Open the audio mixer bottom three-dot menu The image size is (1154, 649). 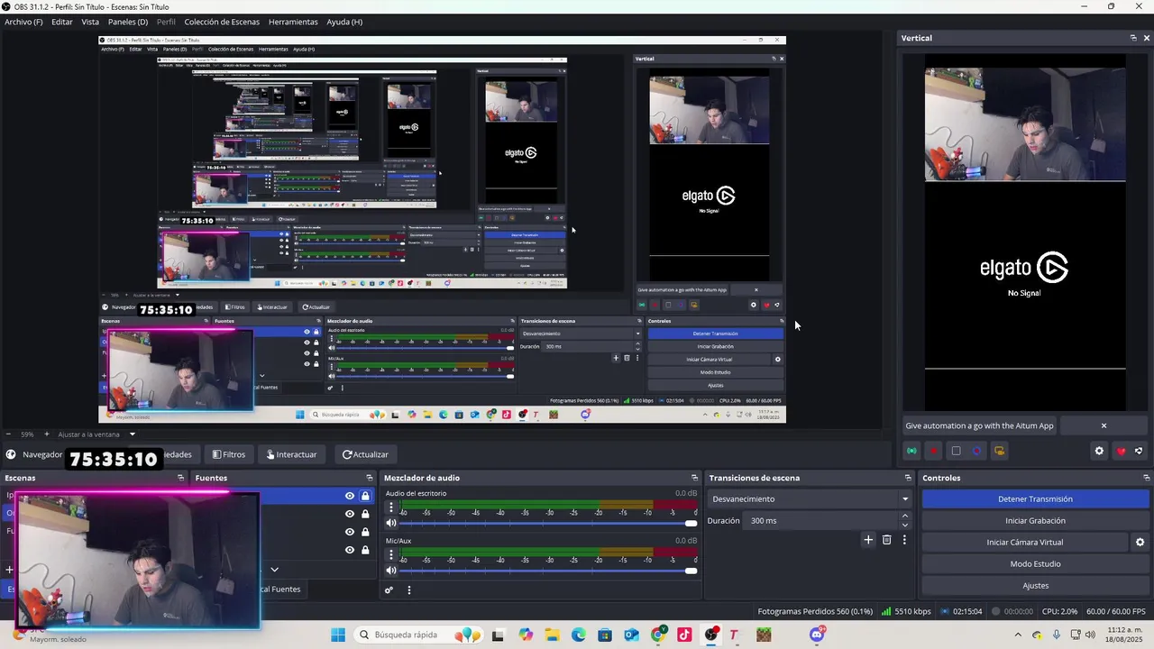click(x=408, y=590)
